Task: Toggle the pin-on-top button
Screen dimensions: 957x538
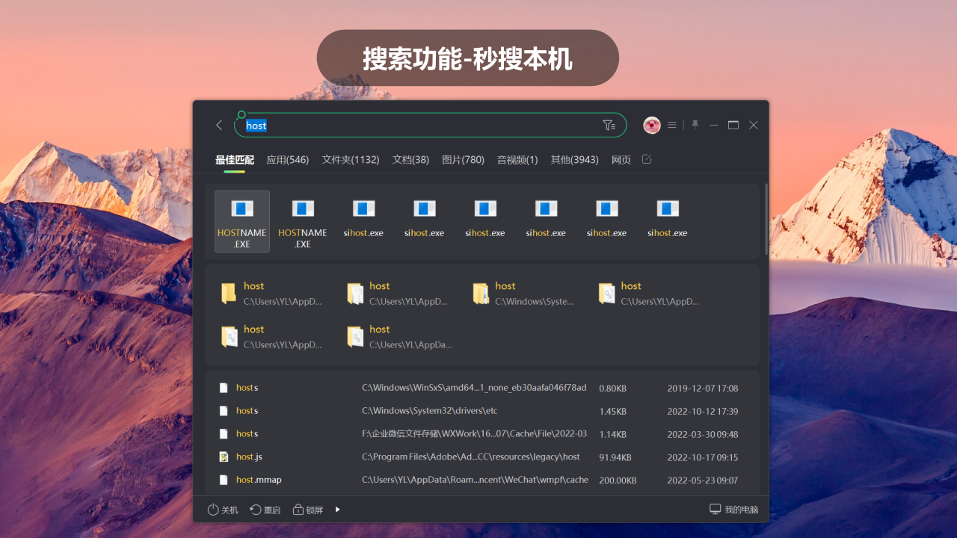Action: pos(695,125)
